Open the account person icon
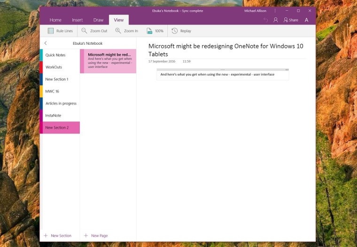This screenshot has height=247, width=357. [x=276, y=20]
